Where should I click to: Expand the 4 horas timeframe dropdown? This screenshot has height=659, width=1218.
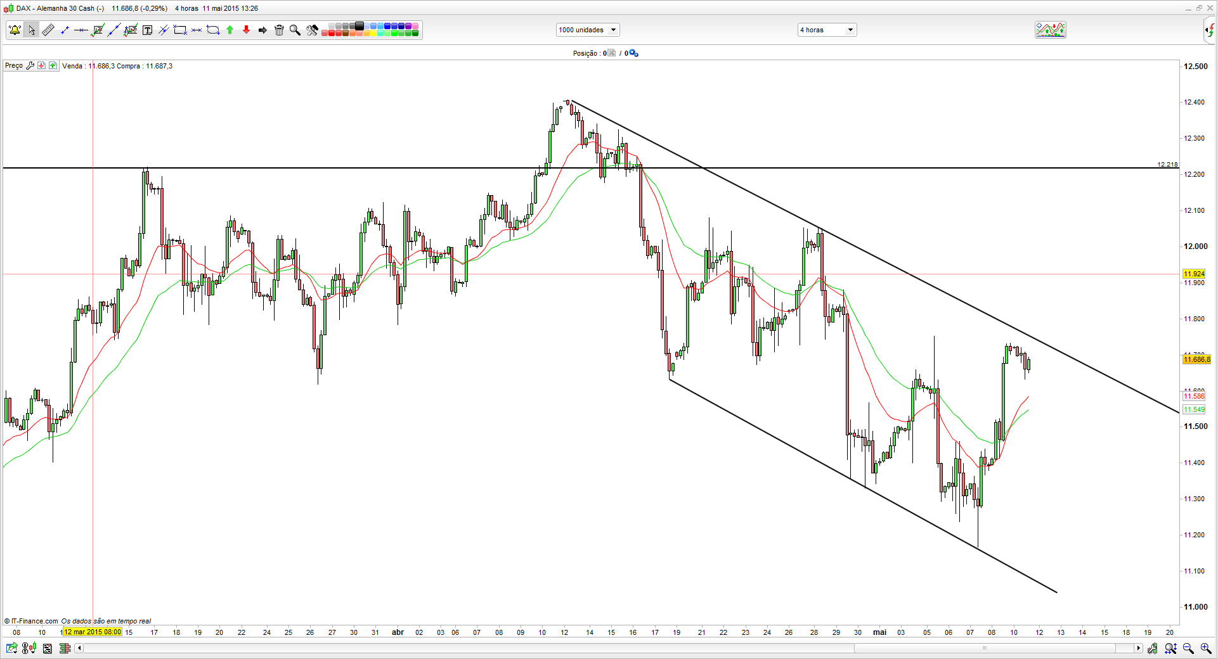click(827, 30)
